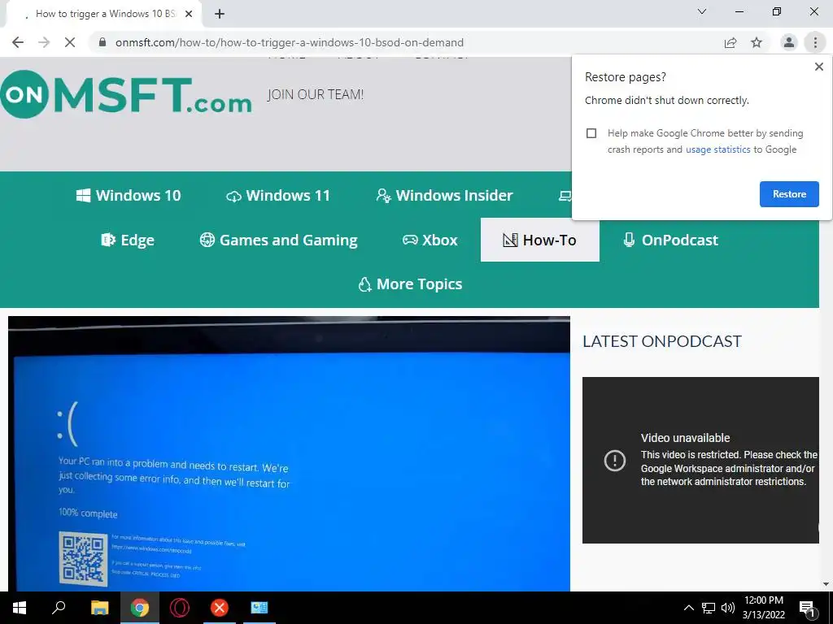Open the notification center icon
The width and height of the screenshot is (833, 624).
click(x=808, y=608)
